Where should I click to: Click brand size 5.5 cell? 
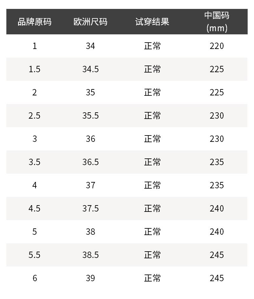click(x=35, y=255)
